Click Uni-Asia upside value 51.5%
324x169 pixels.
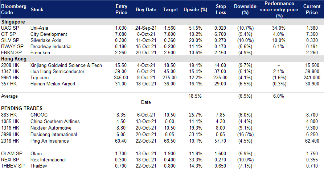pos(196,28)
